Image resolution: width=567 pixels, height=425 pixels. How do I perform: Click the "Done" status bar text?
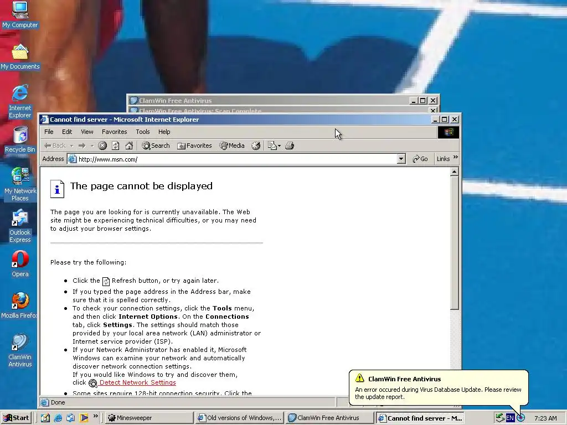[58, 402]
